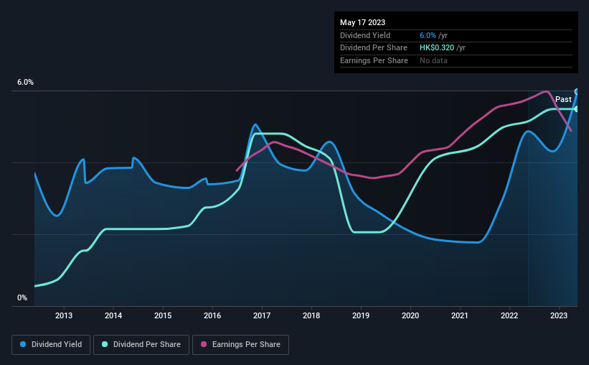This screenshot has height=365, width=589.
Task: Toggle the Dividend Yield legend button
Action: point(51,345)
